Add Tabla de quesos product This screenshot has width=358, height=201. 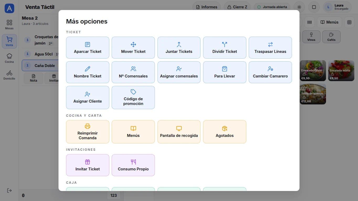[313, 94]
